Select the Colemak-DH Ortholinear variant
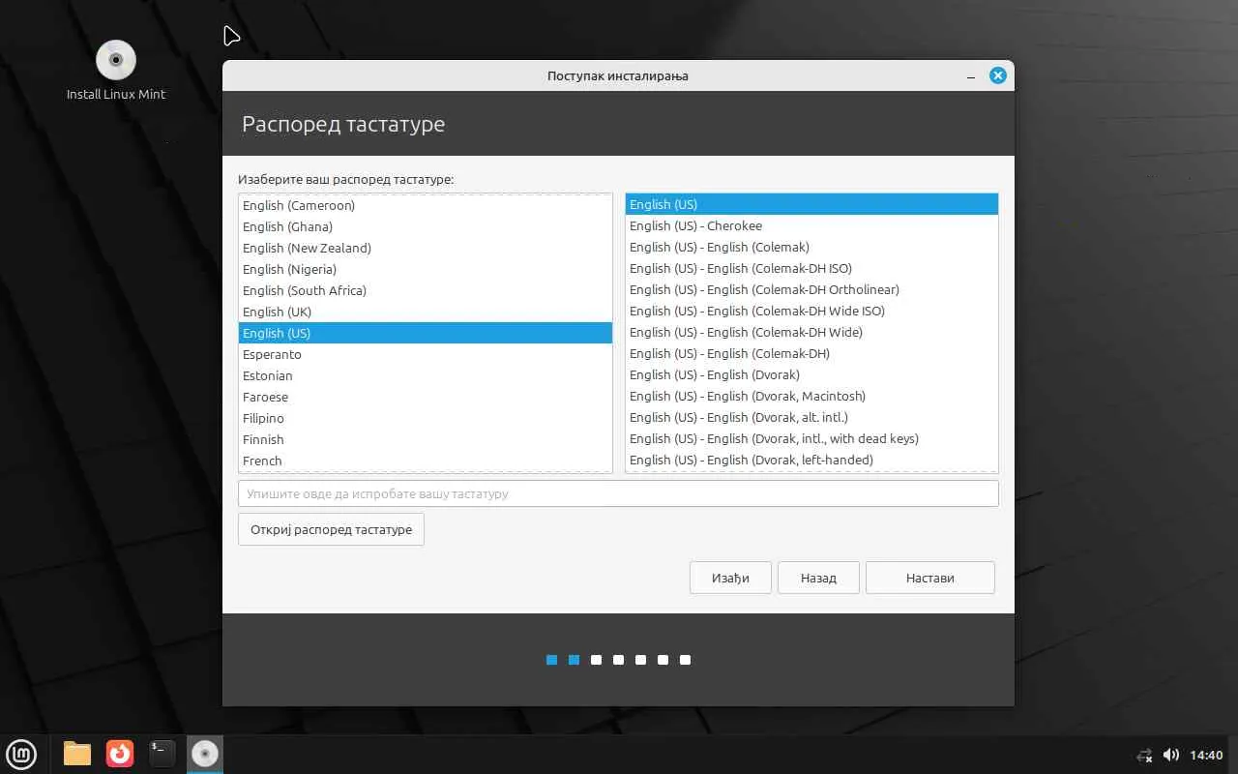The height and width of the screenshot is (774, 1238). coord(811,289)
